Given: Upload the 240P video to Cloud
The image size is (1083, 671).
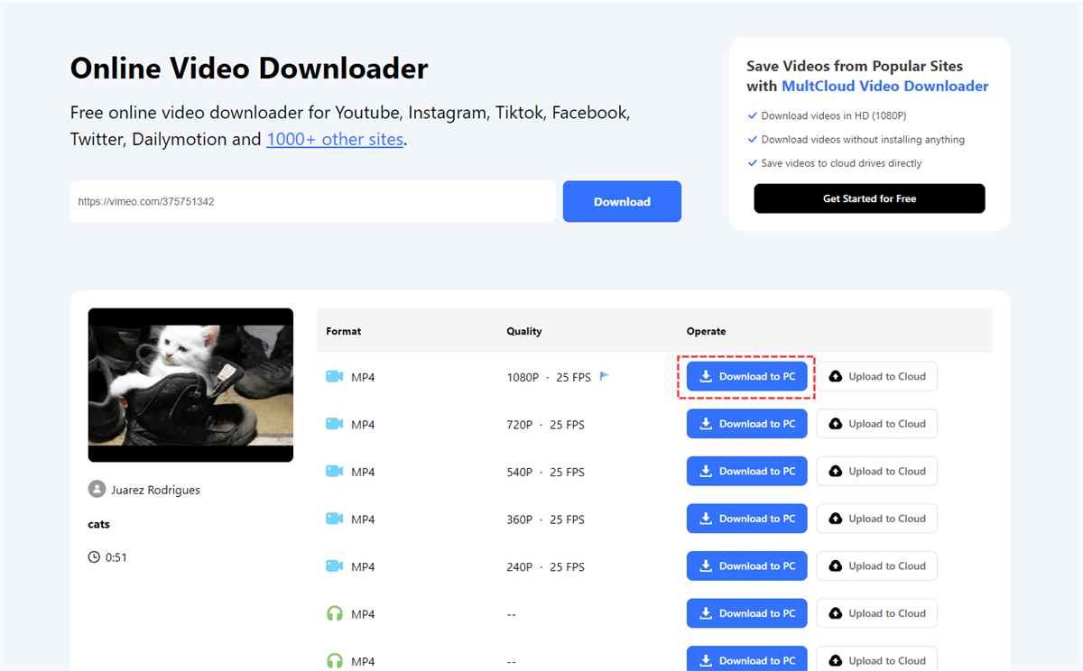Looking at the screenshot, I should pyautogui.click(x=877, y=566).
